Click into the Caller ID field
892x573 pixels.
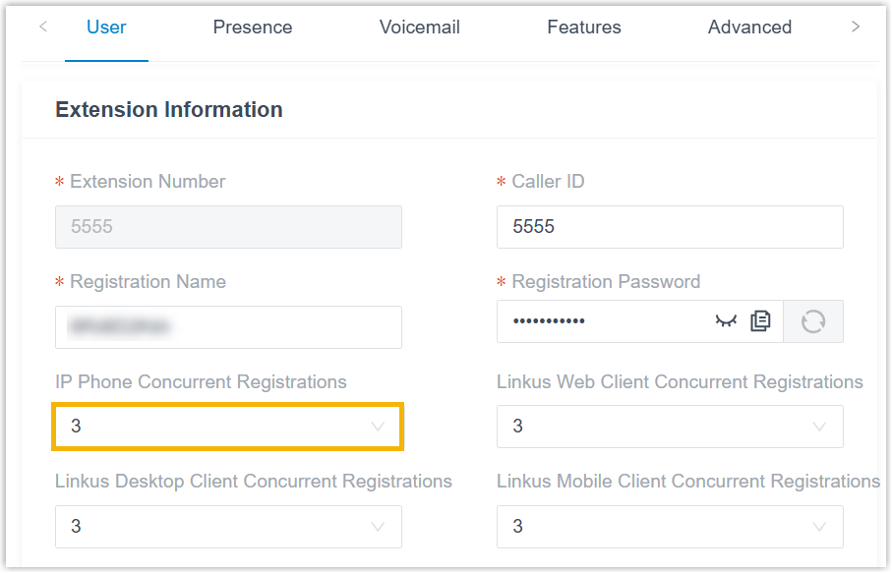pyautogui.click(x=670, y=227)
